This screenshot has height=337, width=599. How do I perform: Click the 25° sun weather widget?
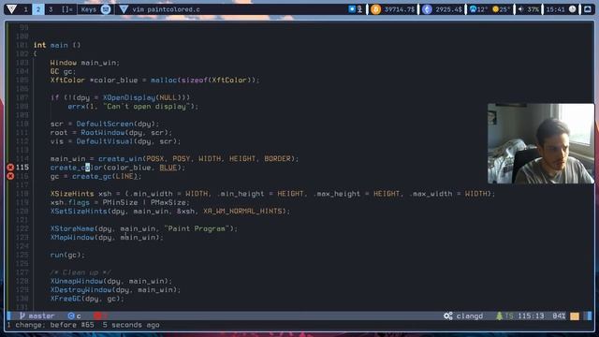coord(502,9)
